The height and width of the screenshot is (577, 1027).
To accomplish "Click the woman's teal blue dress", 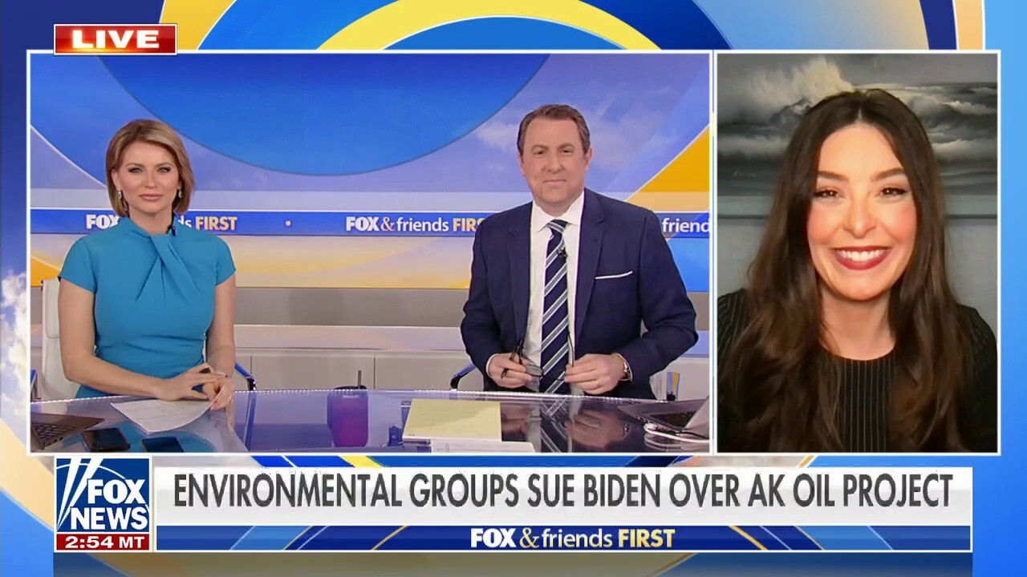I will tap(148, 297).
